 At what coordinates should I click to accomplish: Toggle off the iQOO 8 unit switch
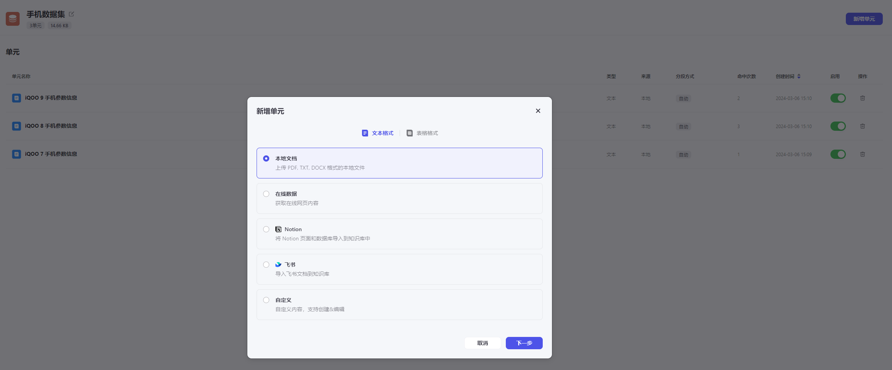(838, 126)
